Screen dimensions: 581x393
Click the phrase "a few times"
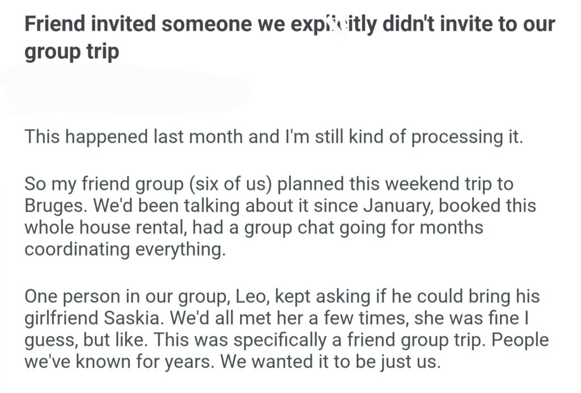pos(358,318)
